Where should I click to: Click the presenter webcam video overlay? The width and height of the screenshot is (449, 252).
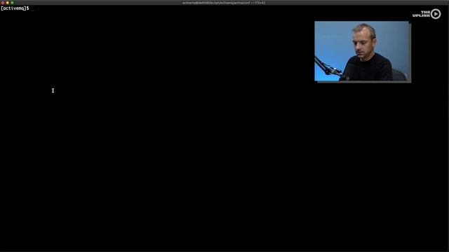point(363,52)
